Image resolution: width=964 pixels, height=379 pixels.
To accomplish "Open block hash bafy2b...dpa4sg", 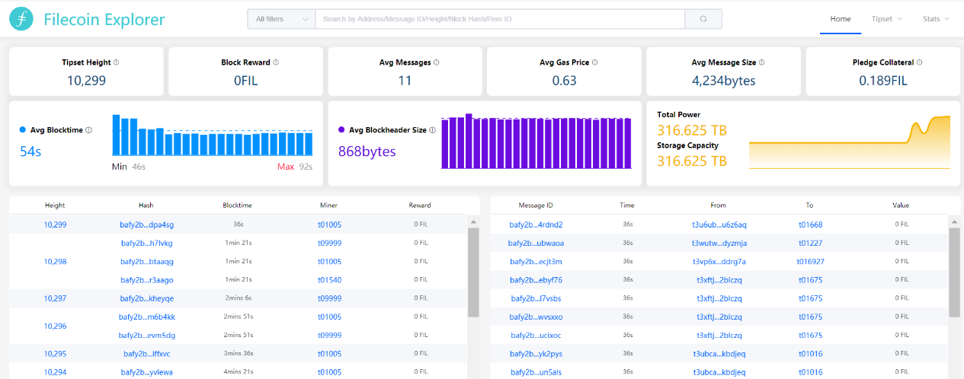I will coord(147,225).
